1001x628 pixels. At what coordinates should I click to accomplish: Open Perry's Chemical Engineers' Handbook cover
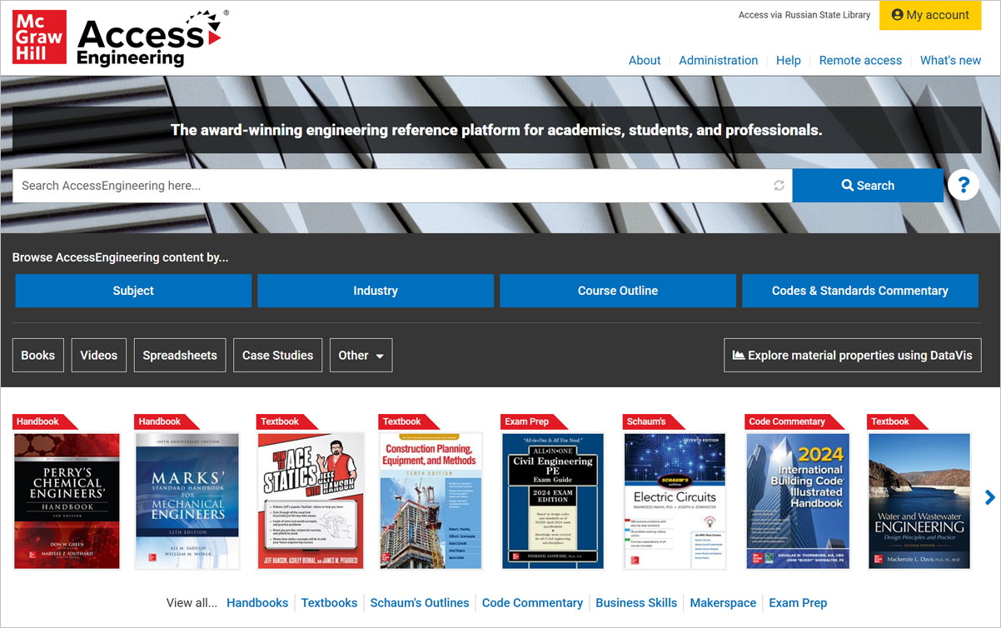(67, 501)
